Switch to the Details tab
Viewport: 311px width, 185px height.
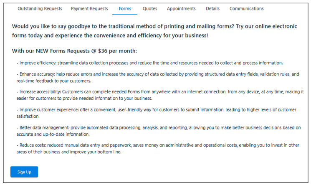[x=212, y=9]
